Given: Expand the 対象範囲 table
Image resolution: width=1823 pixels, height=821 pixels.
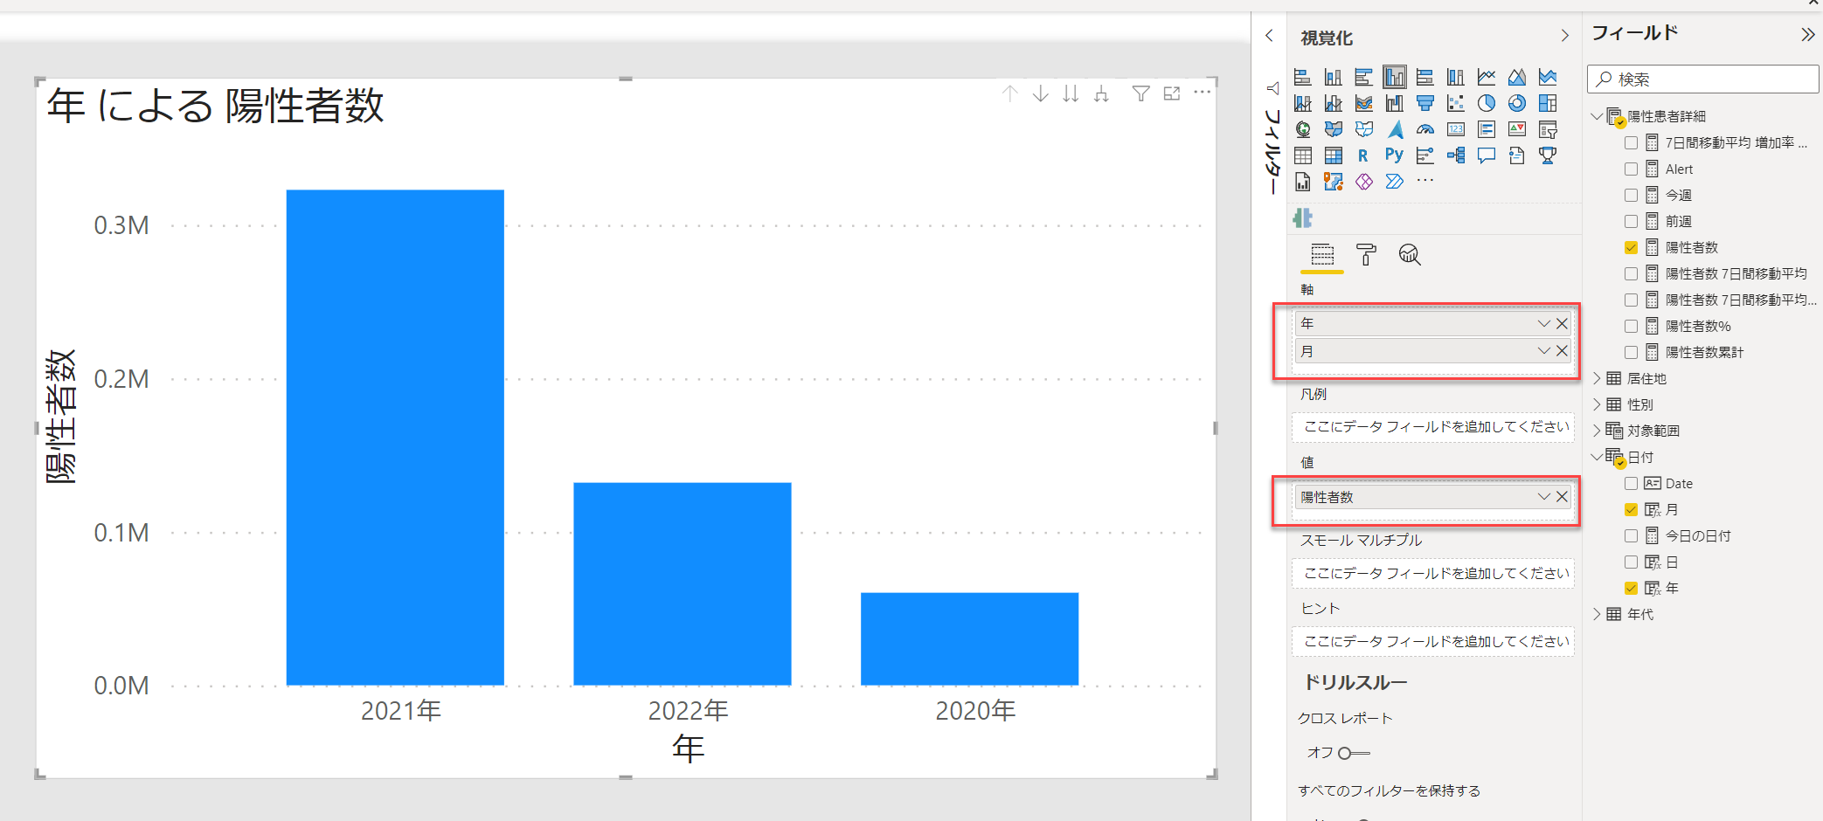Looking at the screenshot, I should (x=1597, y=431).
